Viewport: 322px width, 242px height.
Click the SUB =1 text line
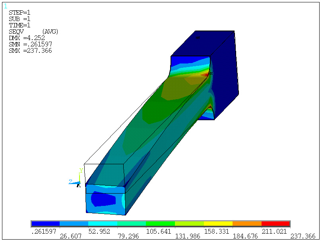click(x=19, y=19)
